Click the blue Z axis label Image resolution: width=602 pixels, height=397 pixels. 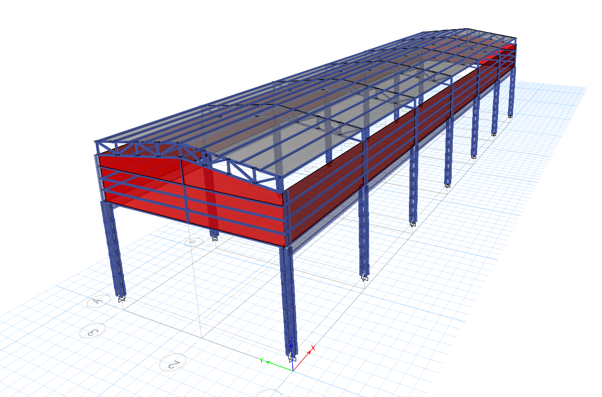[x=290, y=340]
